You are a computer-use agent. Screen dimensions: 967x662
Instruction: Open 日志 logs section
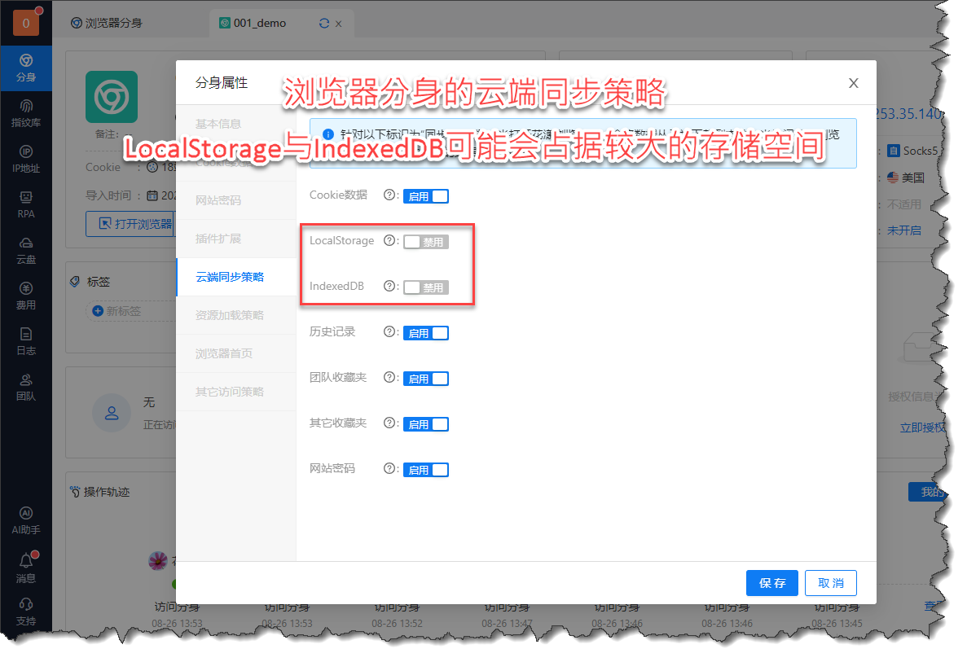[x=26, y=341]
